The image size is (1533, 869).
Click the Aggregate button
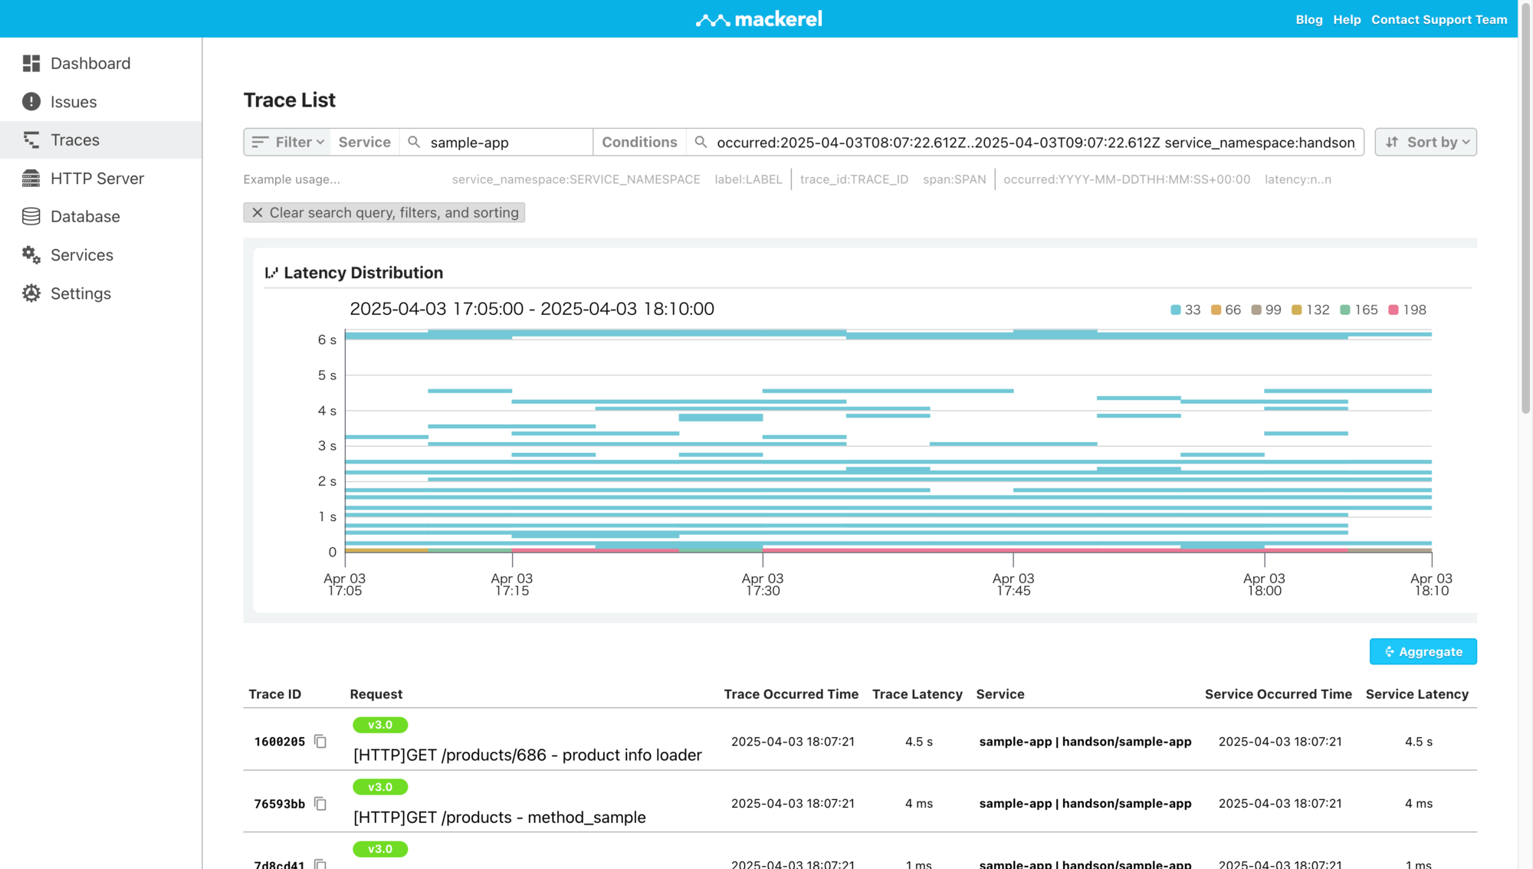[x=1423, y=652]
